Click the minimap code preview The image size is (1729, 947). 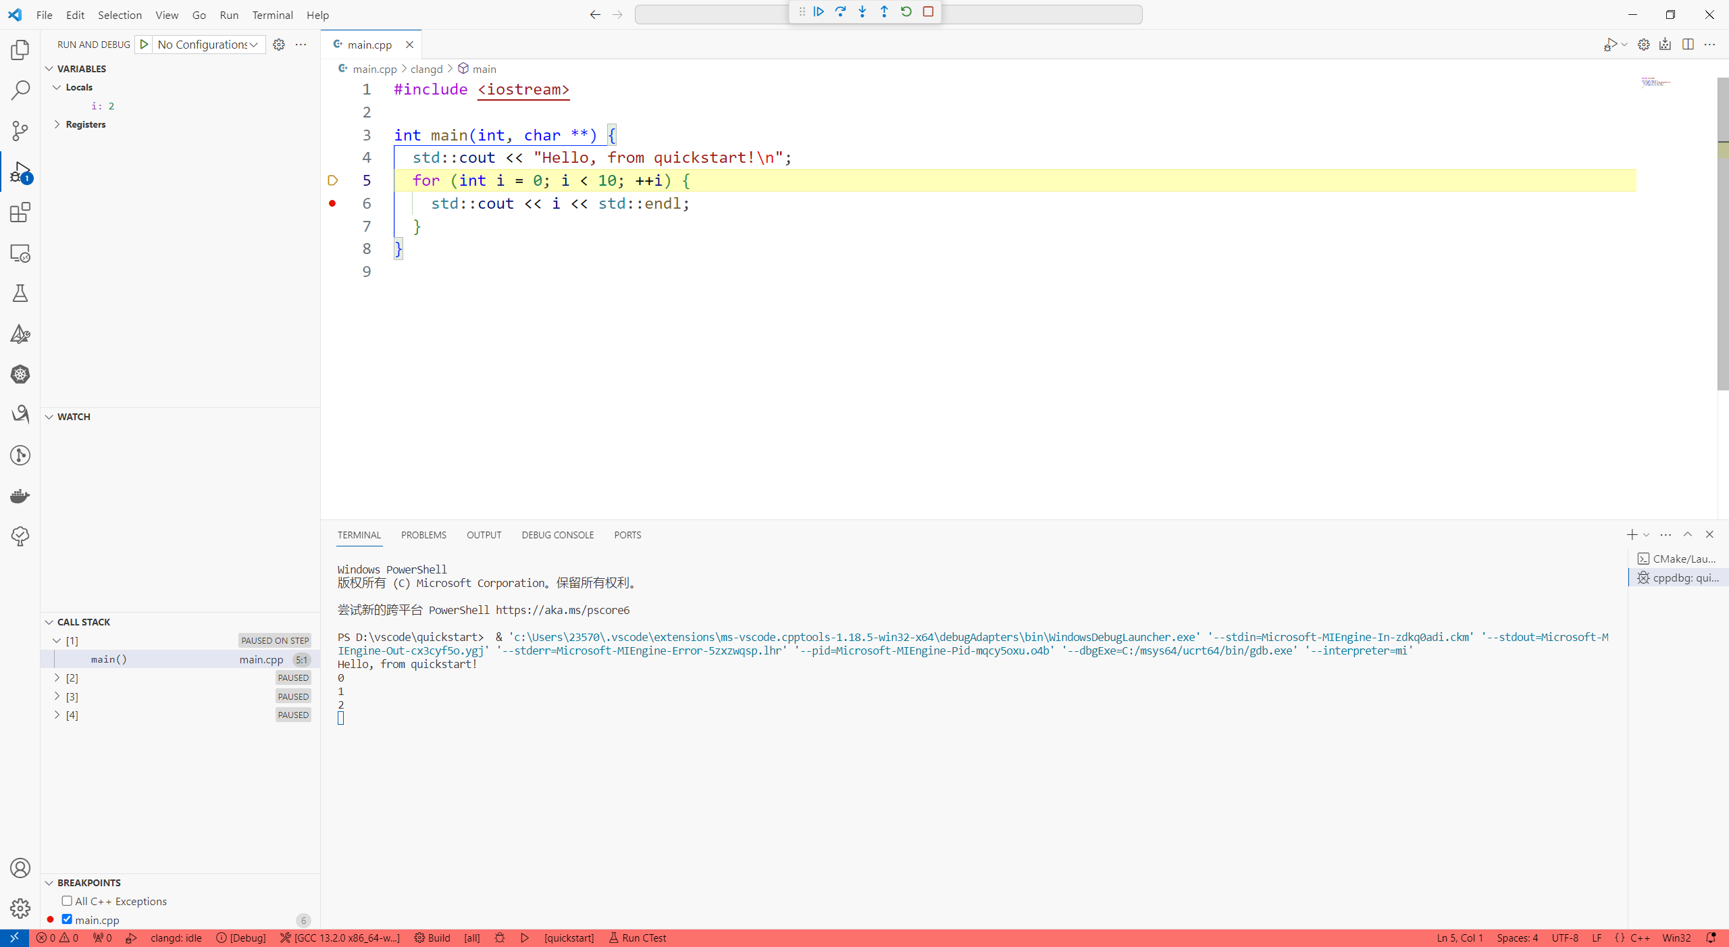pos(1656,82)
